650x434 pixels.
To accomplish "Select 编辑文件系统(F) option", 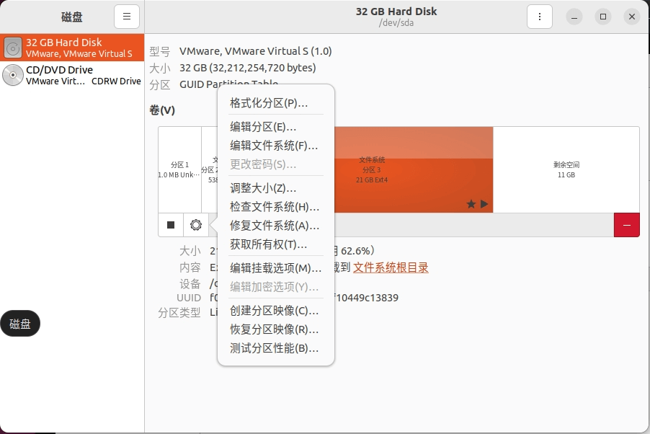I will point(274,146).
